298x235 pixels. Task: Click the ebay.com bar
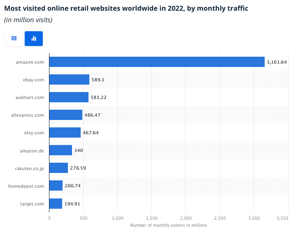click(x=69, y=79)
